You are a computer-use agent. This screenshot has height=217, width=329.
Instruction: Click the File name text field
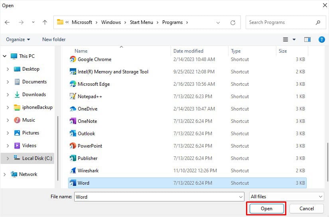pos(156,197)
